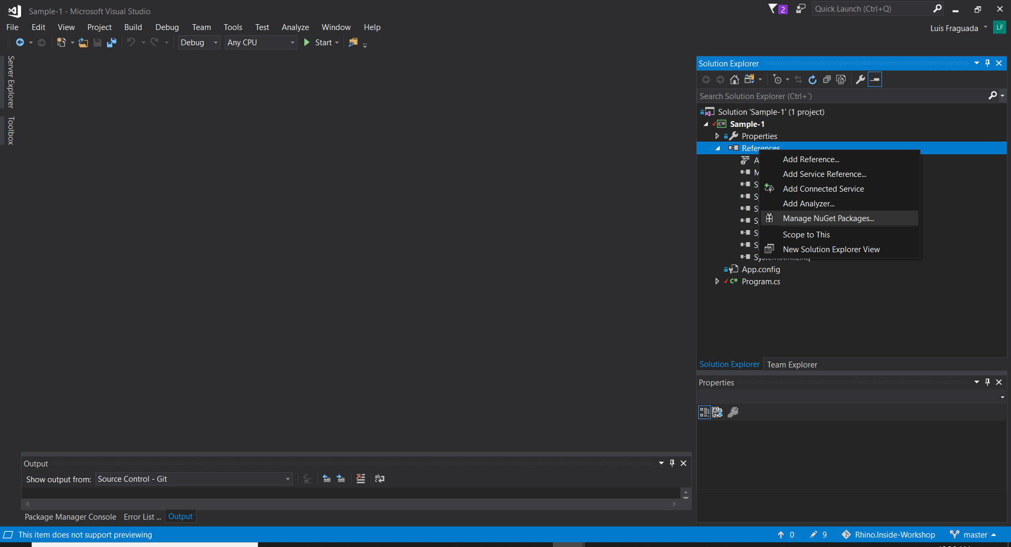The image size is (1011, 547).
Task: Select Manage NuGet Packages... menu entry
Action: click(839, 218)
